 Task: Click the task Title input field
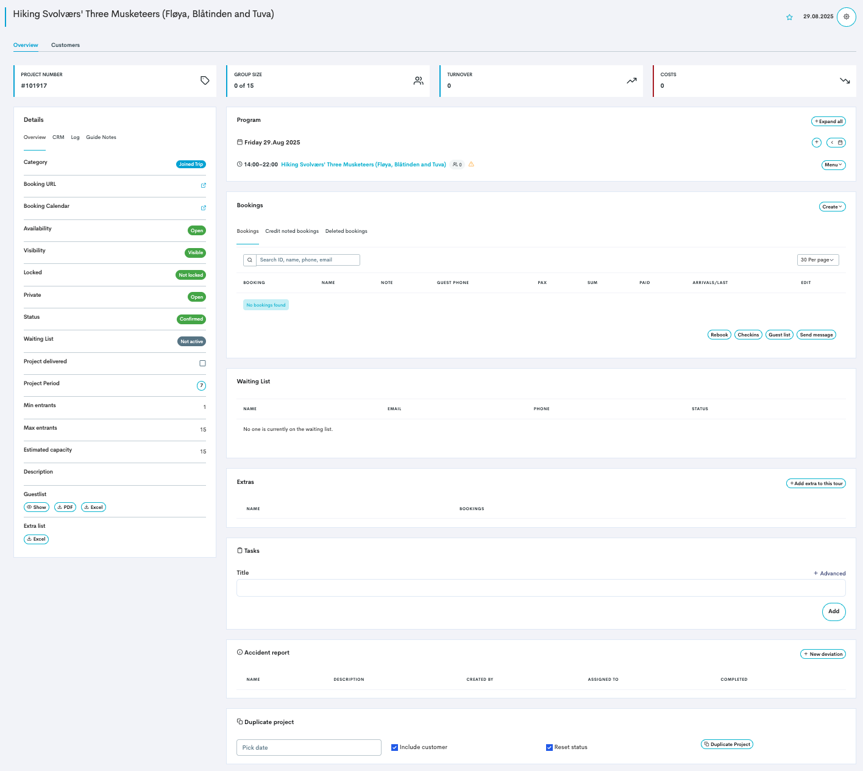pos(541,588)
